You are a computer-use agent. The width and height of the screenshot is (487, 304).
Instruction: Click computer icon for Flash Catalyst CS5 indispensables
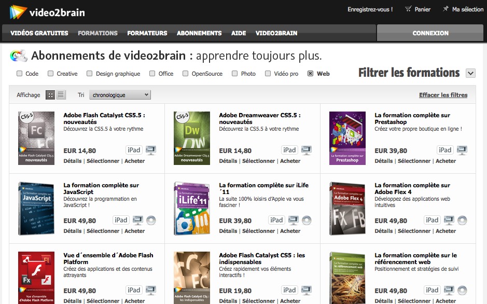click(307, 291)
